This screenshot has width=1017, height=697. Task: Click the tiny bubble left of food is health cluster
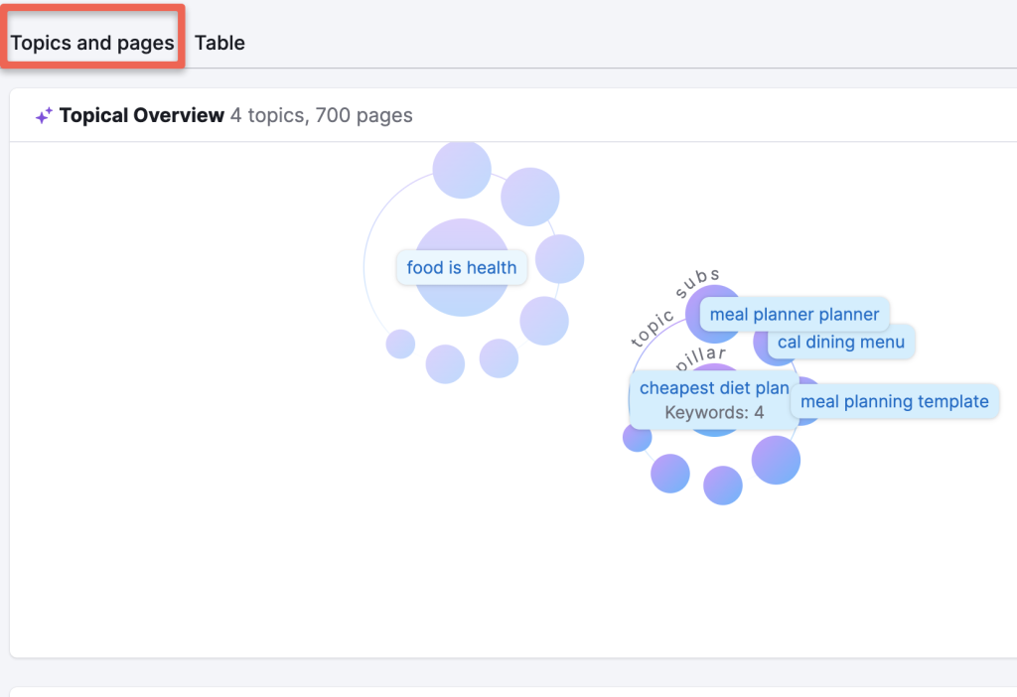[400, 347]
